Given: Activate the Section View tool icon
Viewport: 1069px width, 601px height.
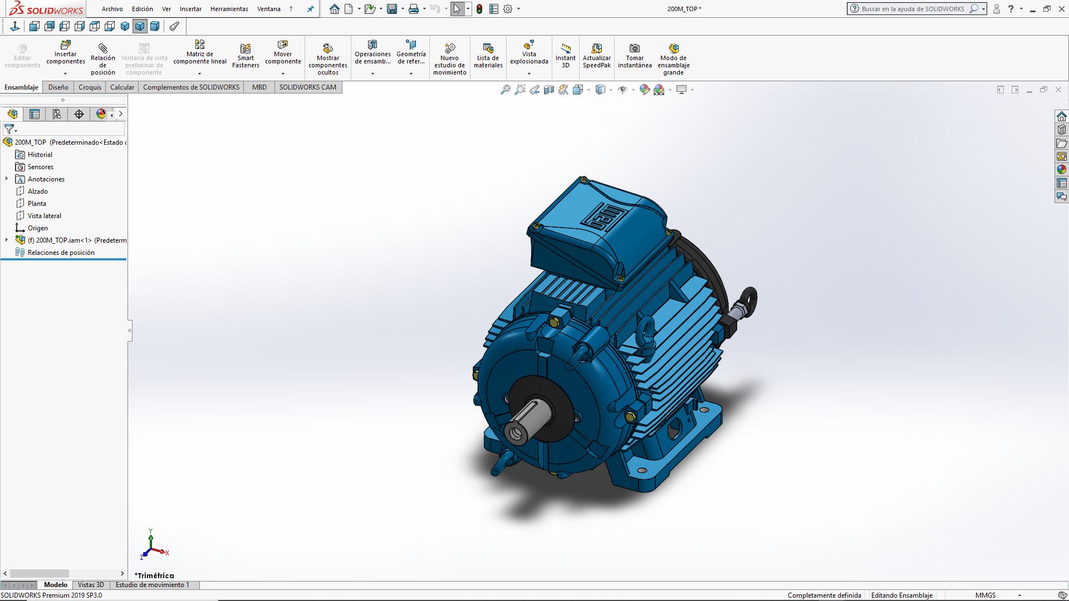Looking at the screenshot, I should pos(549,90).
